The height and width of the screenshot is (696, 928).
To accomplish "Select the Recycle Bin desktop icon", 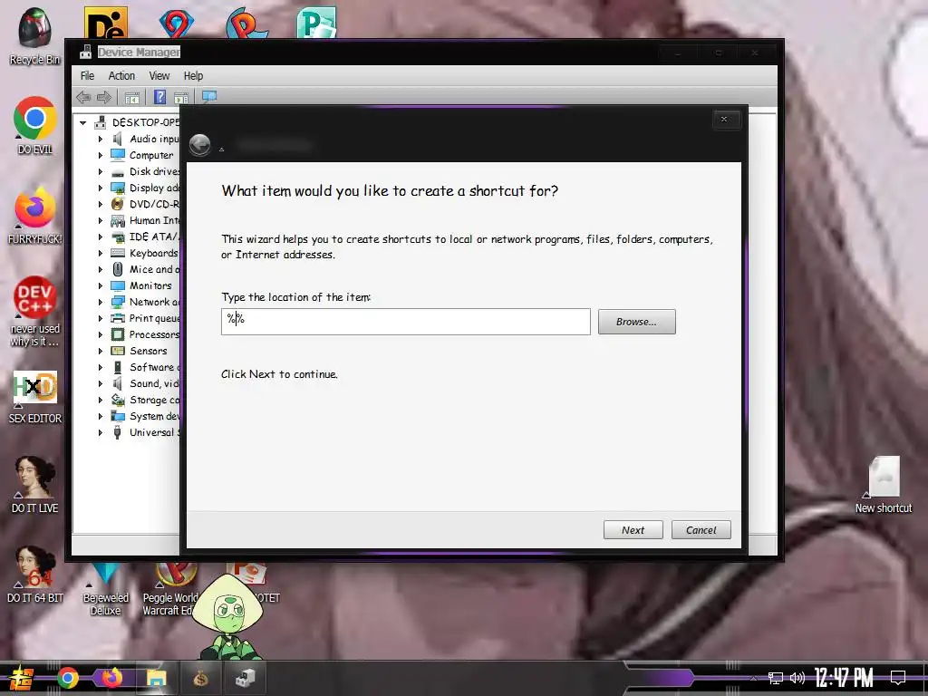I will click(x=34, y=36).
